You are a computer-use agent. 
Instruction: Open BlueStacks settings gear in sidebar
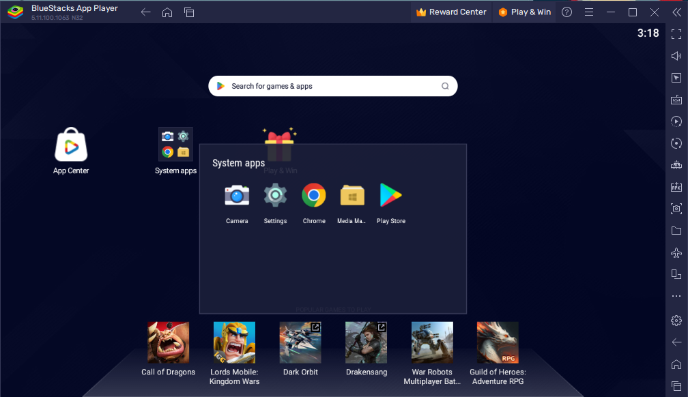click(x=676, y=320)
